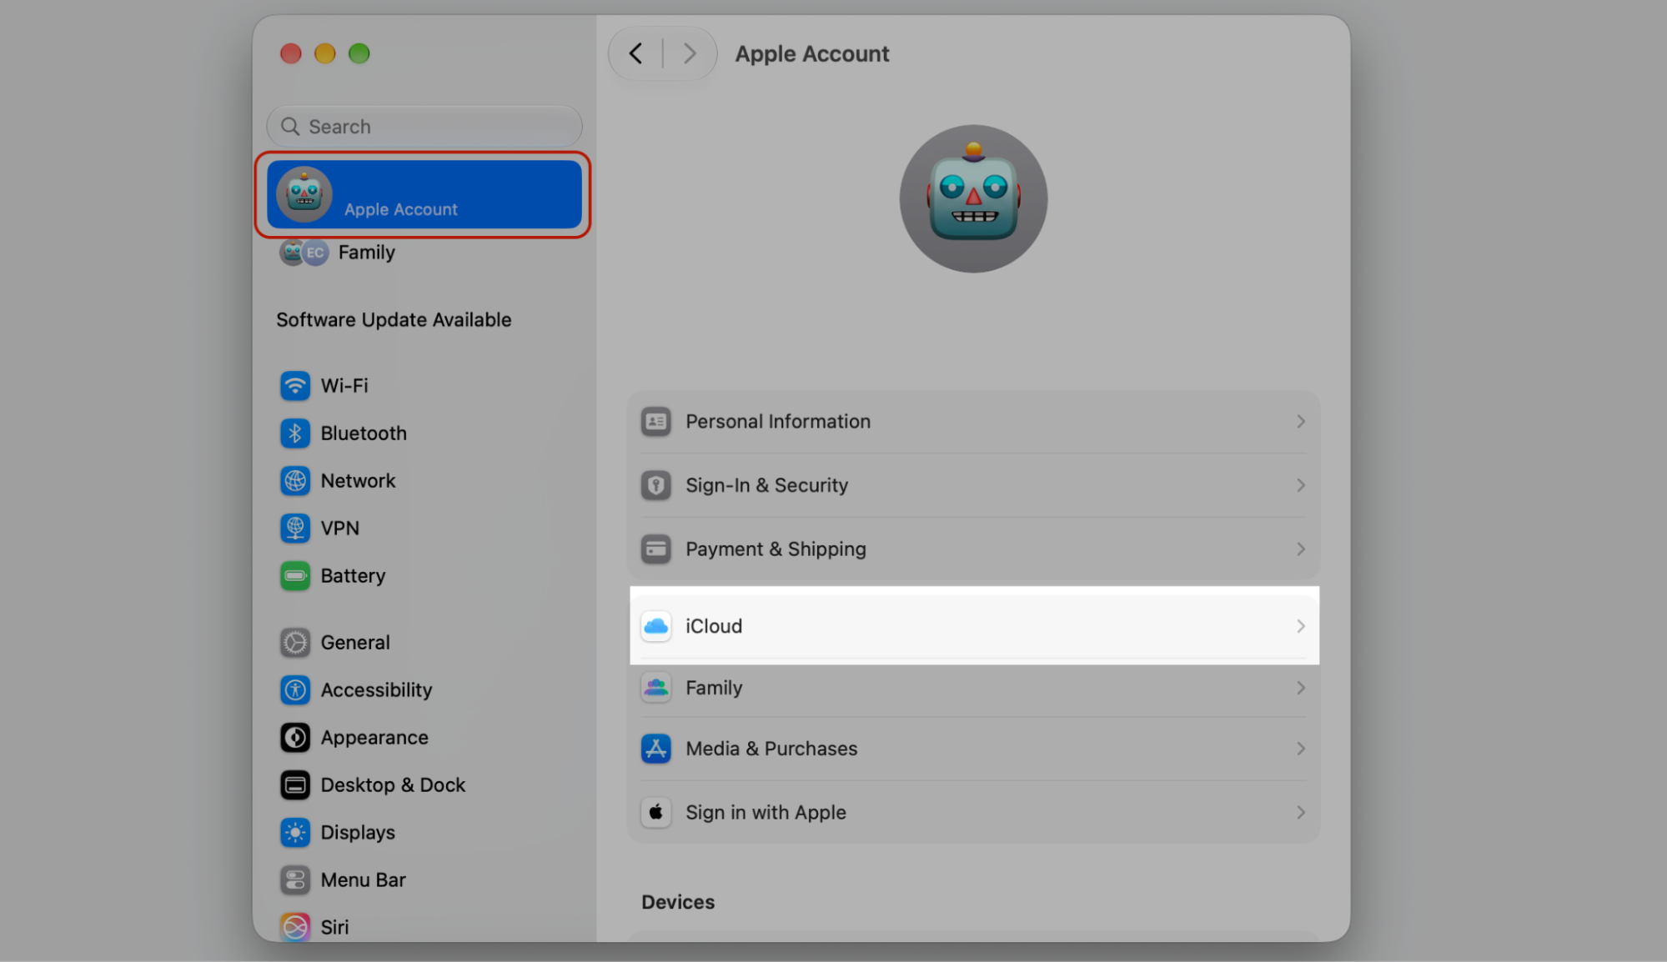Expand Payment & Shipping via its chevron
The image size is (1667, 962).
1301,549
